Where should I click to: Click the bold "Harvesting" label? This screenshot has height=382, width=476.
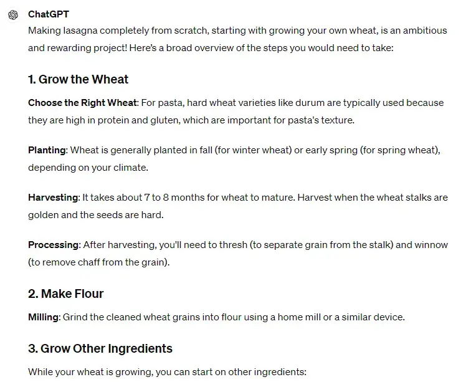[x=53, y=198]
